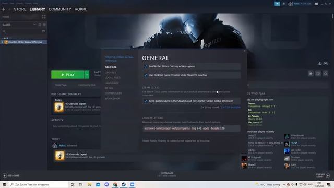This screenshot has height=188, width=334.
Task: Click friend Damn. in playing now list
Action: point(252,103)
